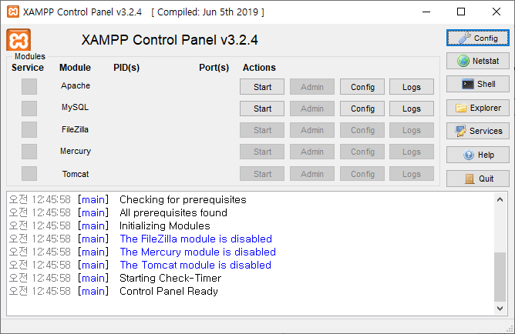
Task: Open Help with the question mark icon
Action: pos(477,155)
